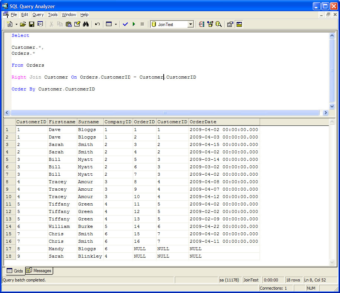Click the Clear Window icon
Image resolution: width=340 pixels, height=293 pixels.
pos(77,24)
